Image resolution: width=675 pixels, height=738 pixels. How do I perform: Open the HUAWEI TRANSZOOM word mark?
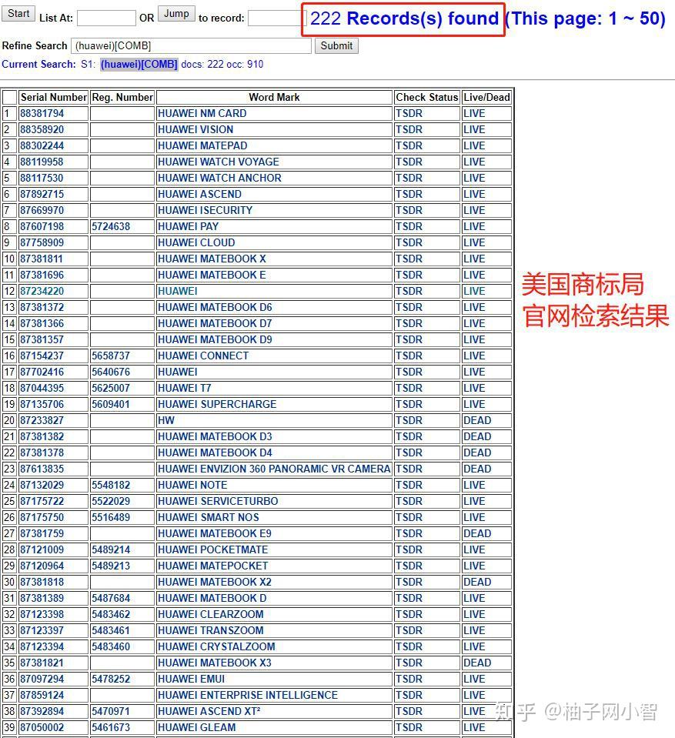pos(210,630)
